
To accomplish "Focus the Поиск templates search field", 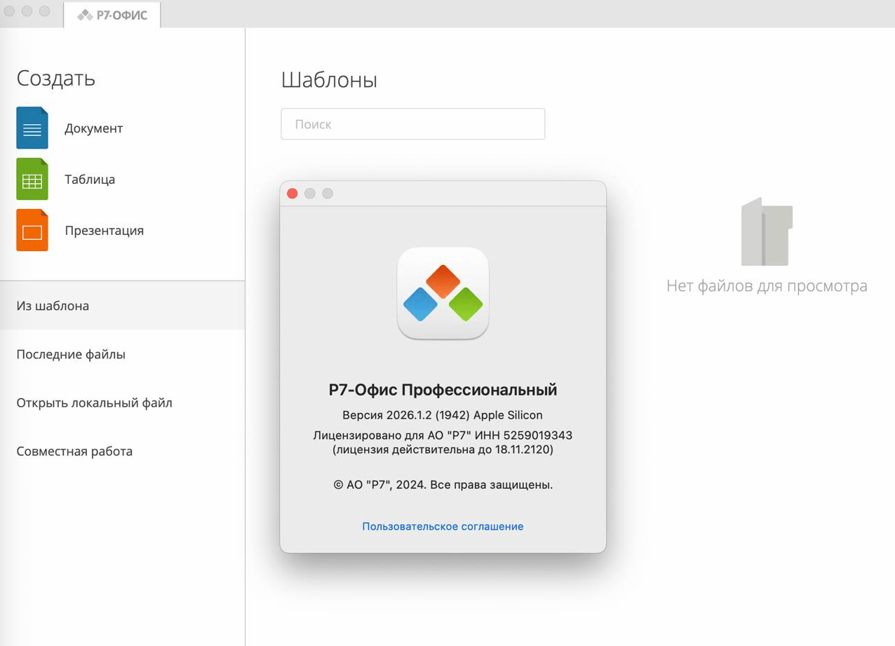I will [413, 124].
